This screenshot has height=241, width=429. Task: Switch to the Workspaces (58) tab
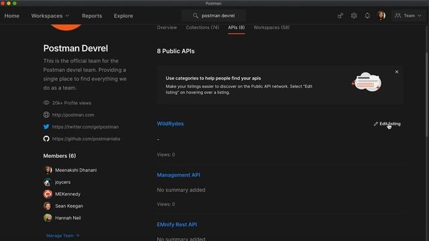pos(271,27)
